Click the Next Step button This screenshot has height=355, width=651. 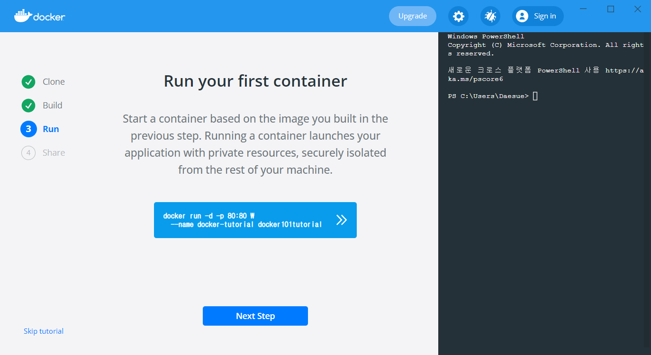pos(255,316)
